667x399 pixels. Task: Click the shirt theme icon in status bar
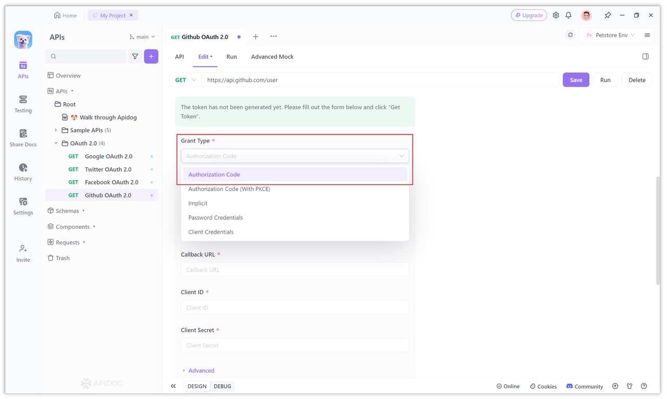click(x=629, y=386)
